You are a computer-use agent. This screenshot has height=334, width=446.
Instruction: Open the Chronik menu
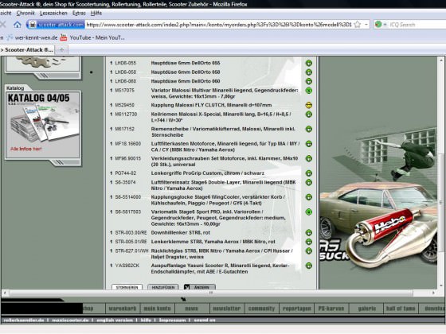[25, 13]
